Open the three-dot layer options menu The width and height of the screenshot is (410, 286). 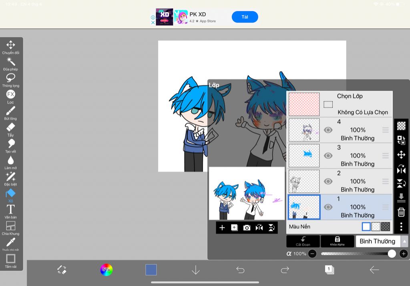point(401,226)
